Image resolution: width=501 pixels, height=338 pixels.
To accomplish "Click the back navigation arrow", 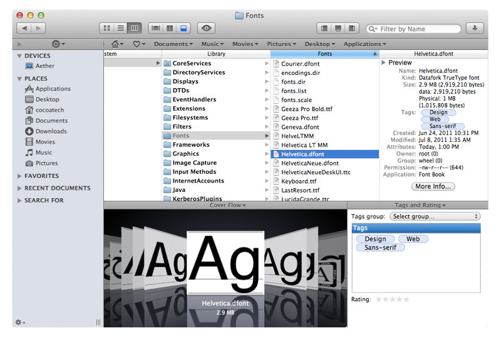I will (24, 28).
